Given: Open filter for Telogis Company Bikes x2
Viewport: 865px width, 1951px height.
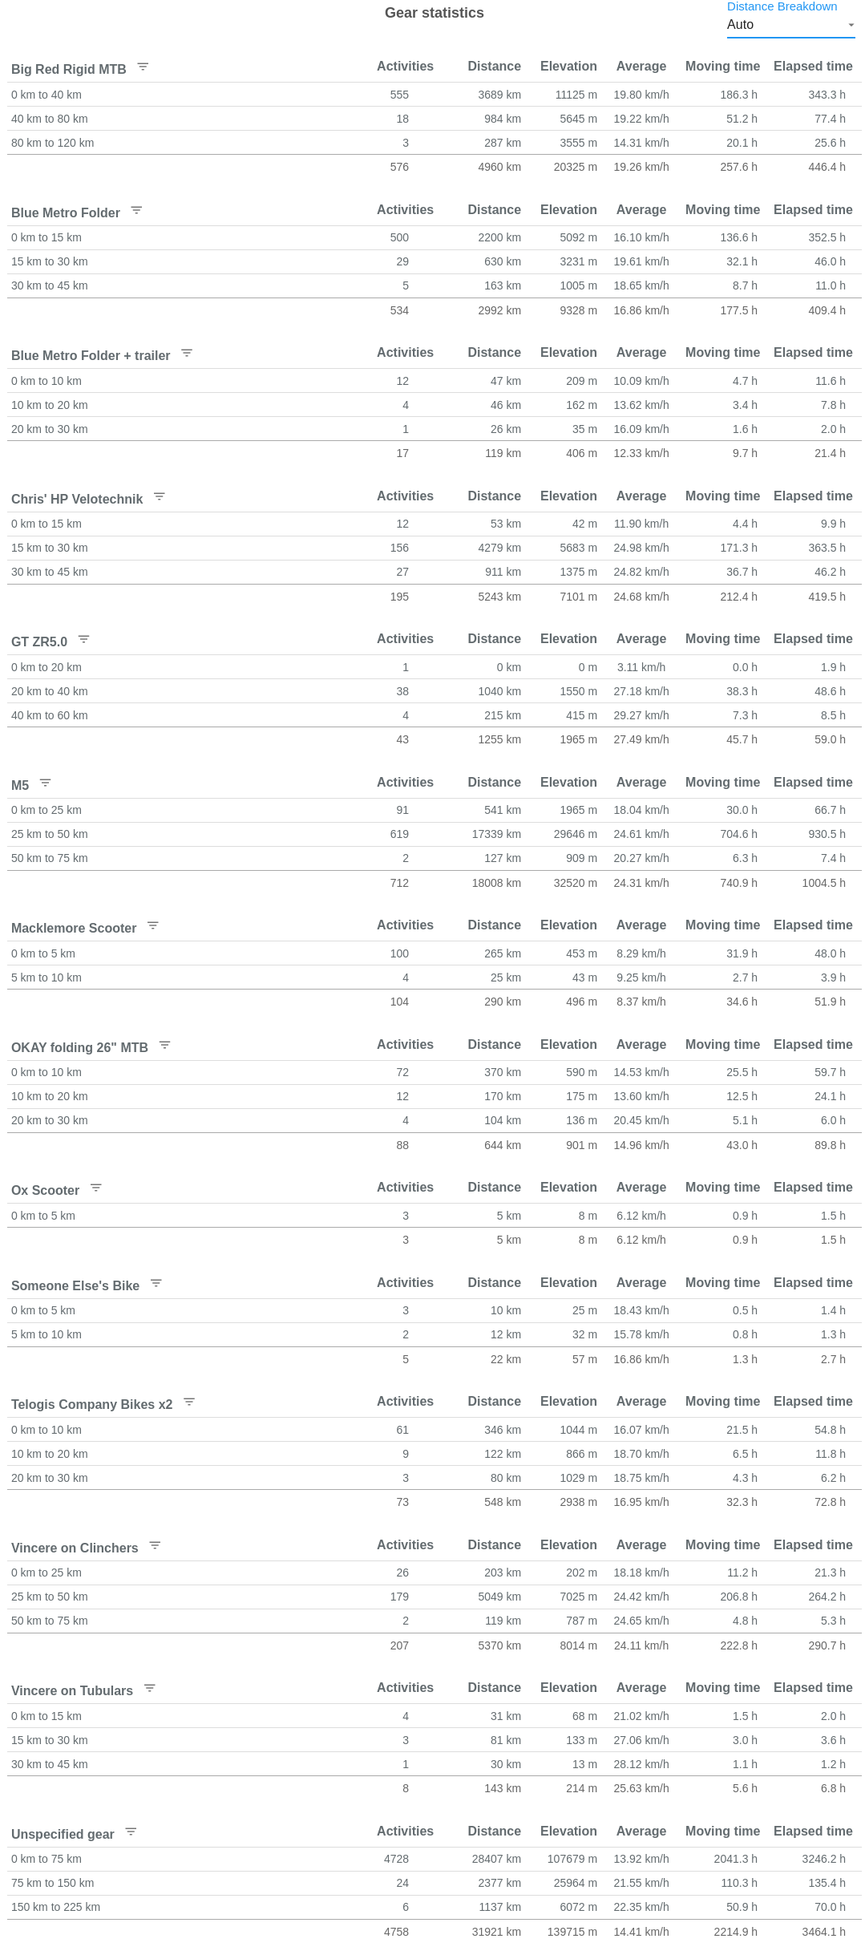Looking at the screenshot, I should (189, 1402).
